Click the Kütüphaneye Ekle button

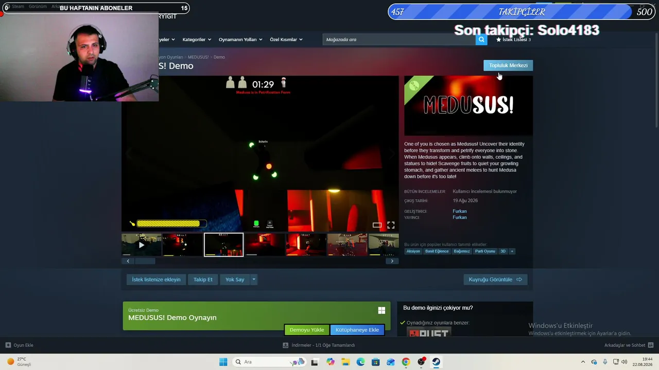[357, 330]
